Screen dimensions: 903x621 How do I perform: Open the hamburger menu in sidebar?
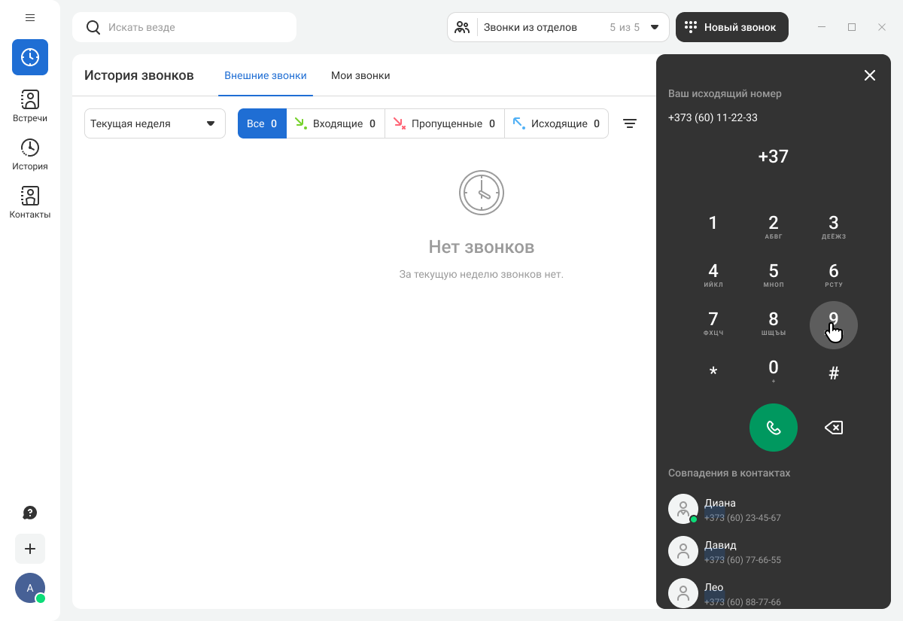30,17
